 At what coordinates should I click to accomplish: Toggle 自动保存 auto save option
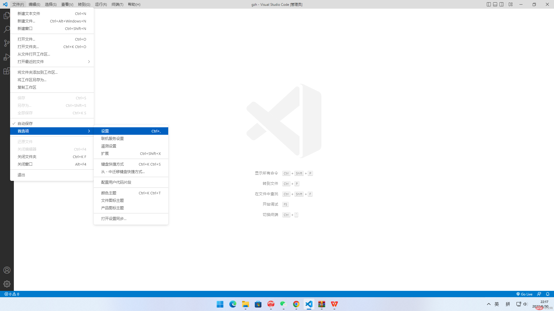tap(52, 124)
